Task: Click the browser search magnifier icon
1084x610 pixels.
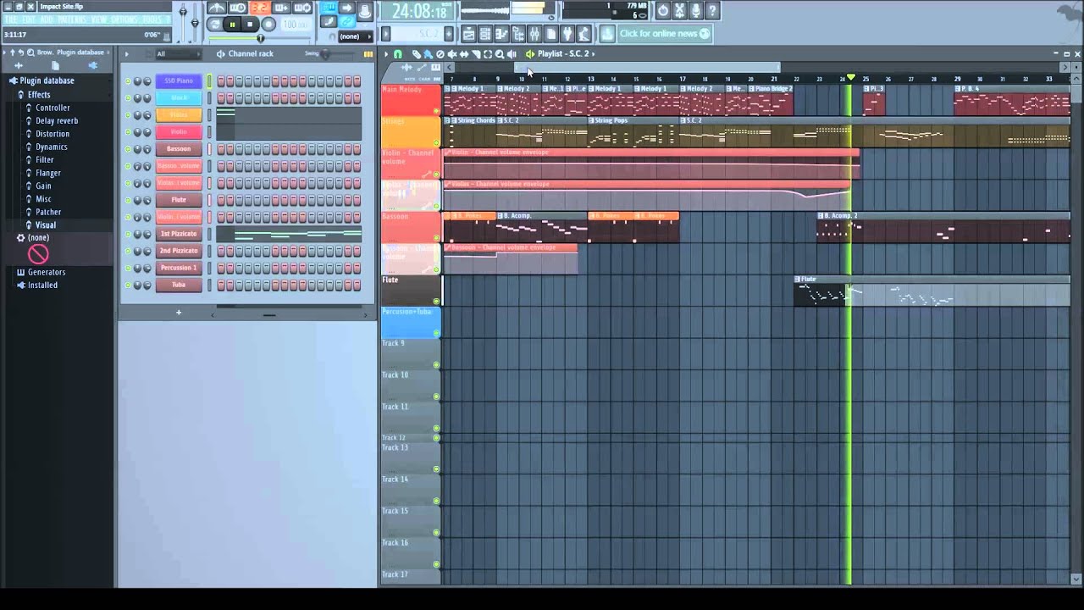Action: click(30, 53)
